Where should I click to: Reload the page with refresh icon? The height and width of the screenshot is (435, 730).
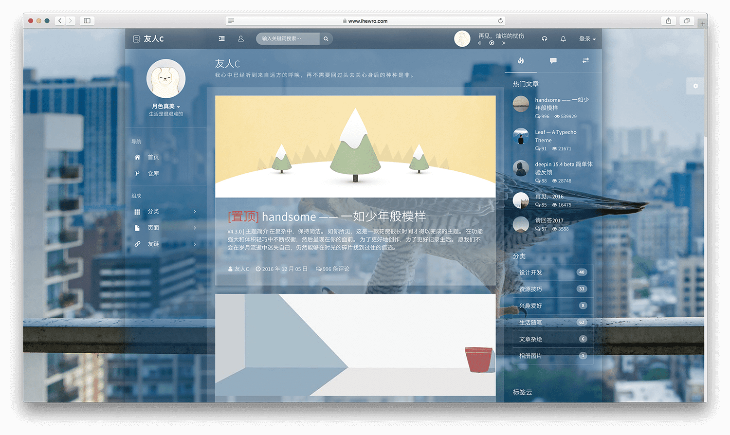500,21
